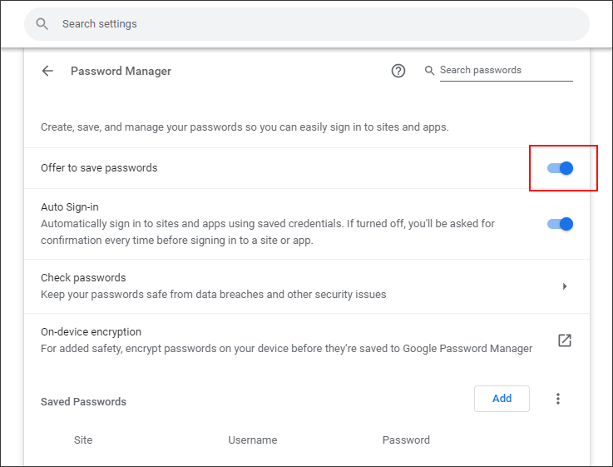Click the Password column header
Image resolution: width=613 pixels, height=467 pixels.
click(406, 440)
